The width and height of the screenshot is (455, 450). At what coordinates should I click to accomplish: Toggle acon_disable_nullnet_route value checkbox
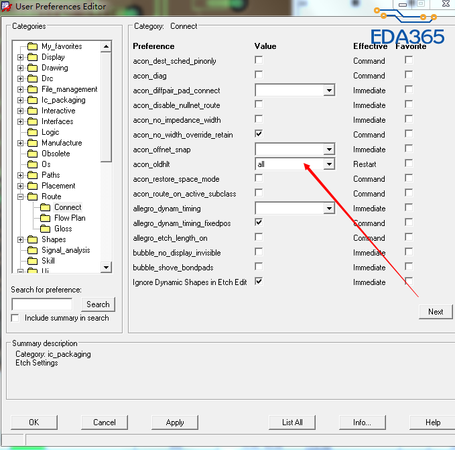tap(259, 105)
